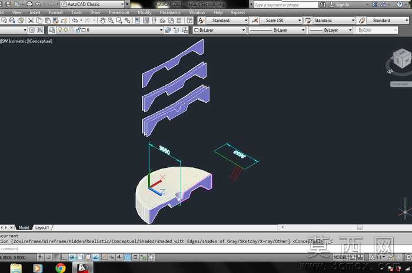Open the Insert menu
The image size is (412, 273).
pos(35,12)
